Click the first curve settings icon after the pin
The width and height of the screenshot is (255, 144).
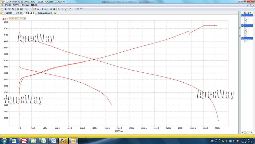pyautogui.click(x=66, y=9)
